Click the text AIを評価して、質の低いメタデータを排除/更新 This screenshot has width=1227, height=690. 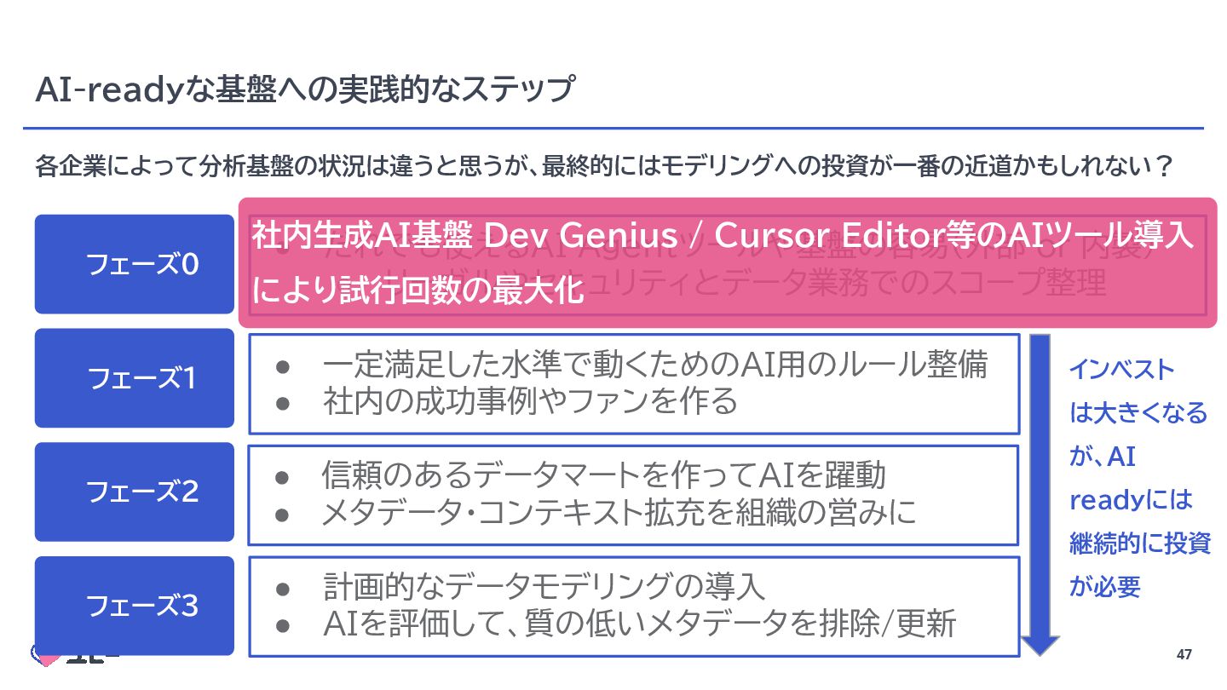(639, 625)
